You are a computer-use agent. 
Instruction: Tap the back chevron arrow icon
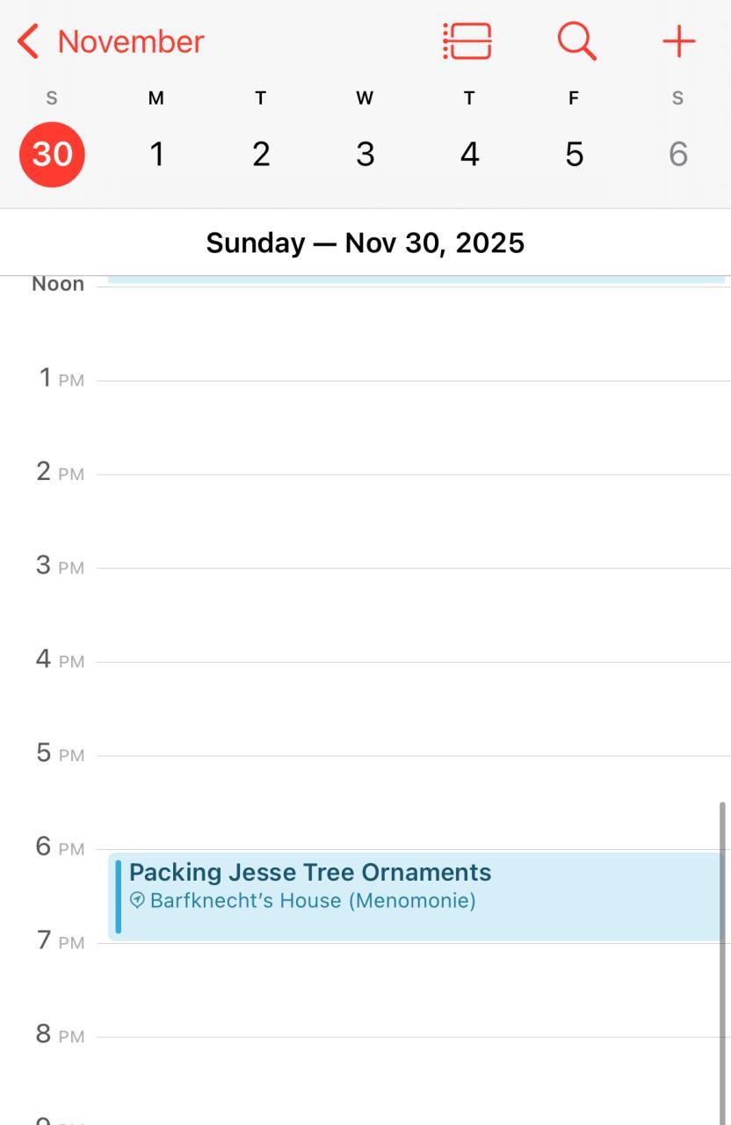tap(29, 41)
